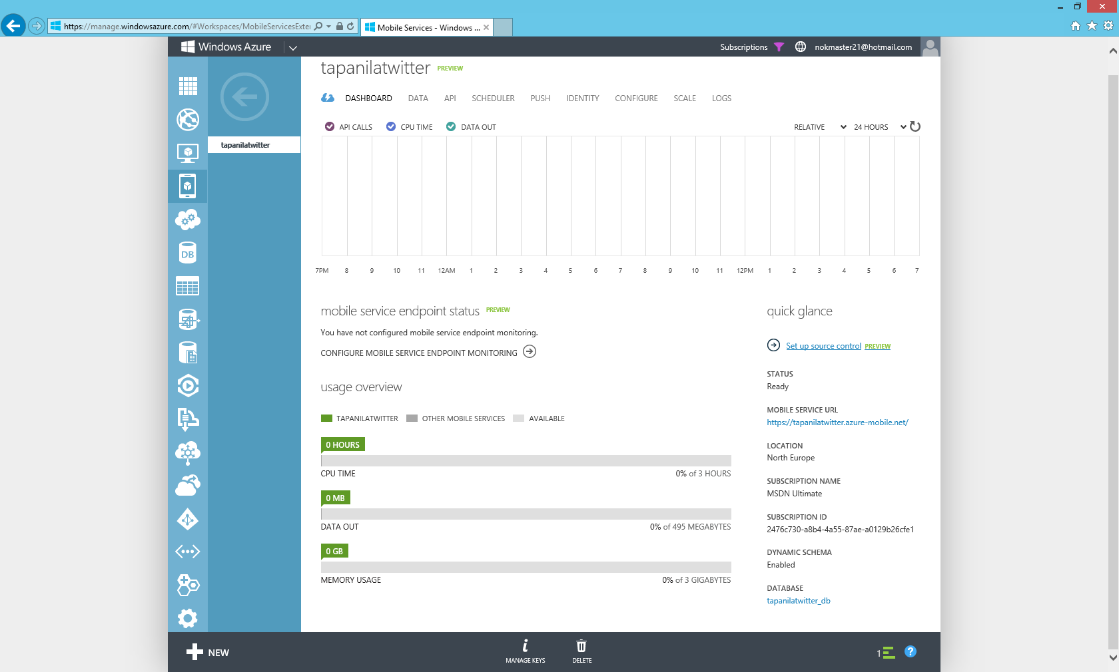1119x672 pixels.
Task: Open browser home icon
Action: [1075, 26]
